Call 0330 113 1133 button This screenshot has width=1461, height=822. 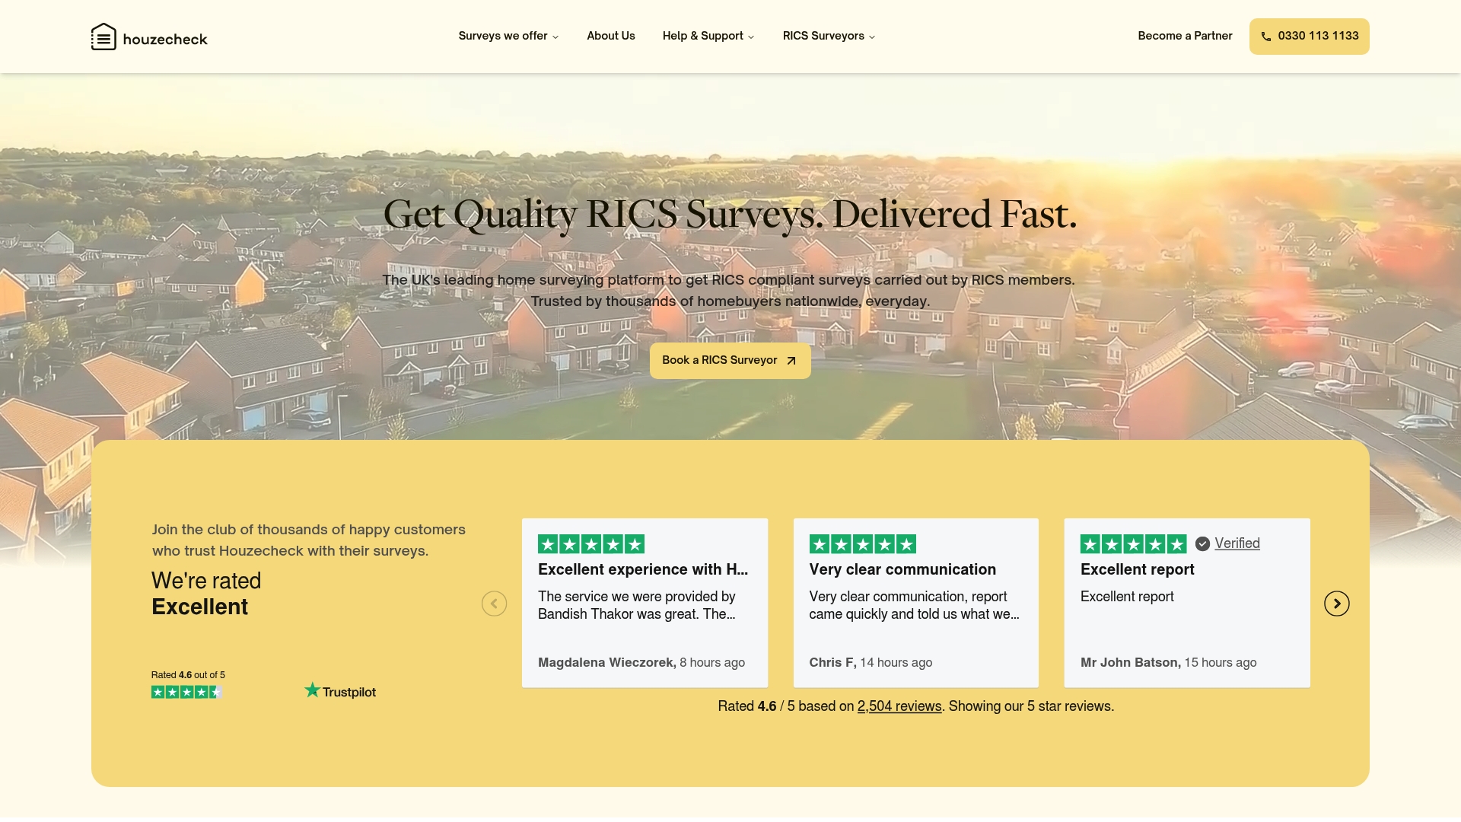(x=1309, y=37)
